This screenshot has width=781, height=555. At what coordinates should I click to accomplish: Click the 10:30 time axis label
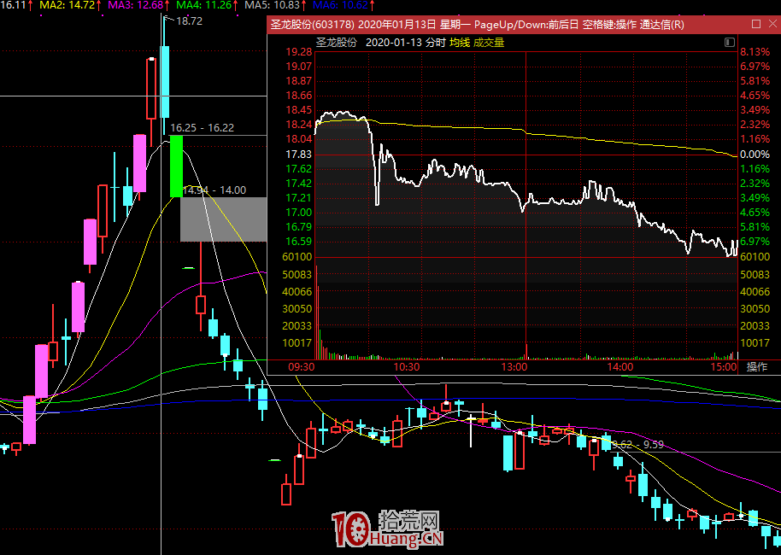coord(407,367)
